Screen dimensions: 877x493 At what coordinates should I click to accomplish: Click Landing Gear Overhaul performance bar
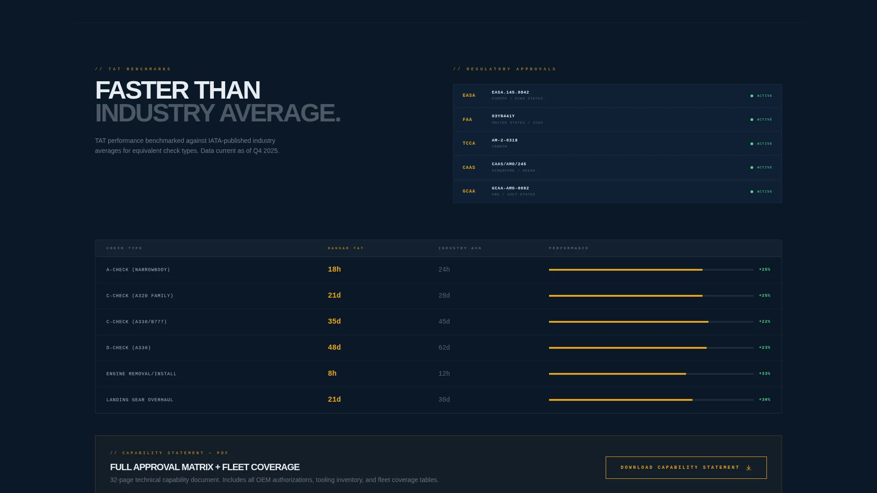point(651,400)
